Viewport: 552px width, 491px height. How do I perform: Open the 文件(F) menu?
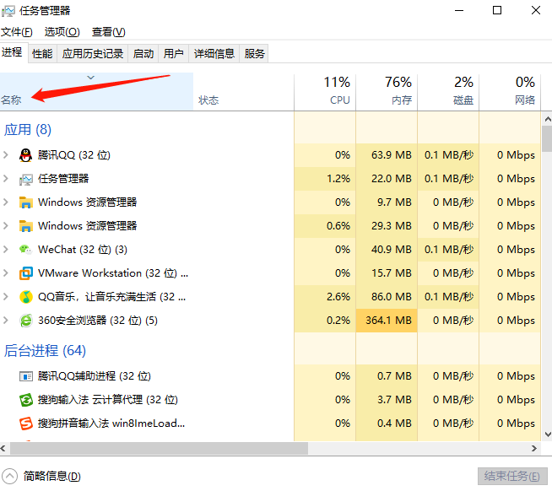click(17, 32)
